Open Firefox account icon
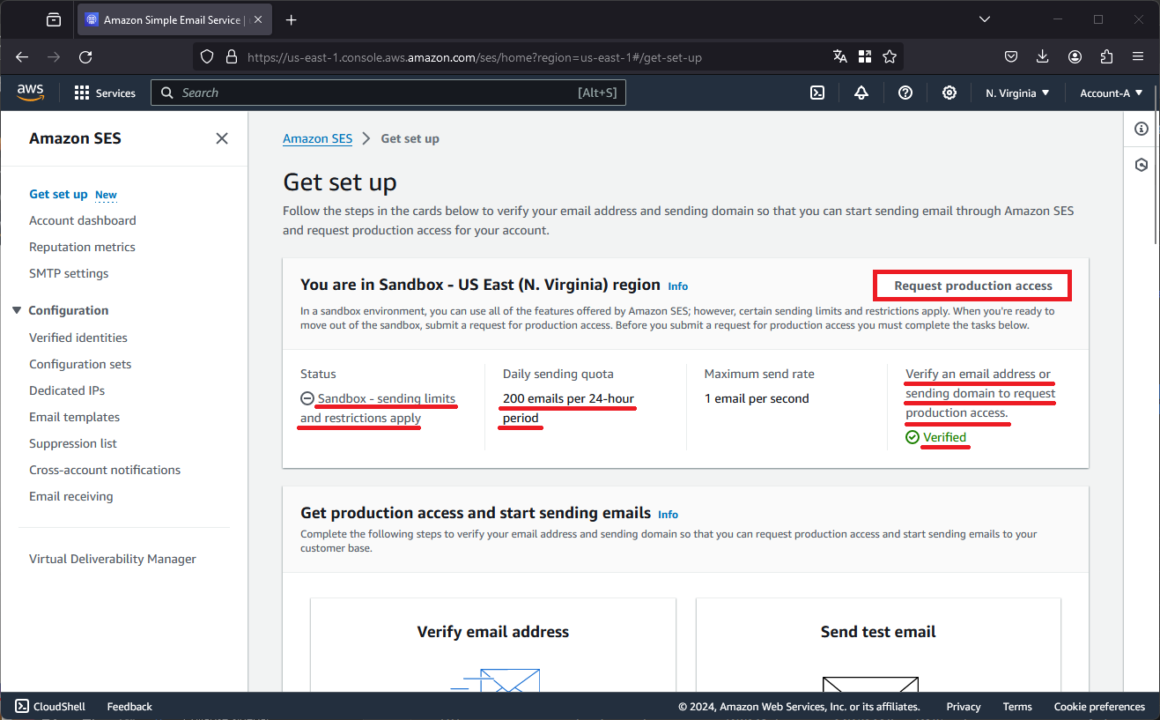This screenshot has height=720, width=1160. [x=1075, y=56]
